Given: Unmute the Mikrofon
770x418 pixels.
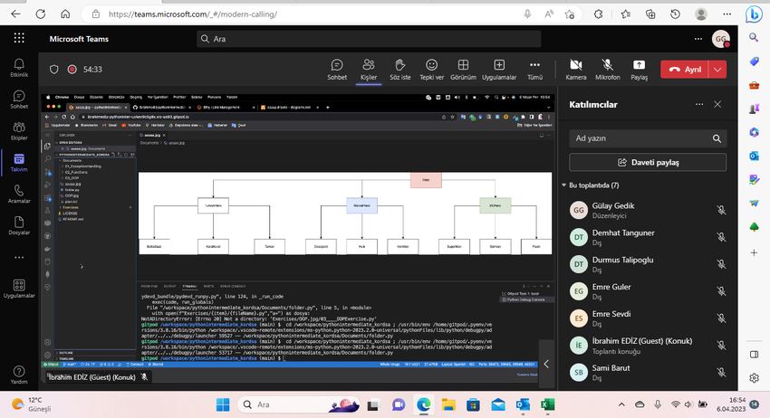Looking at the screenshot, I should 608,69.
